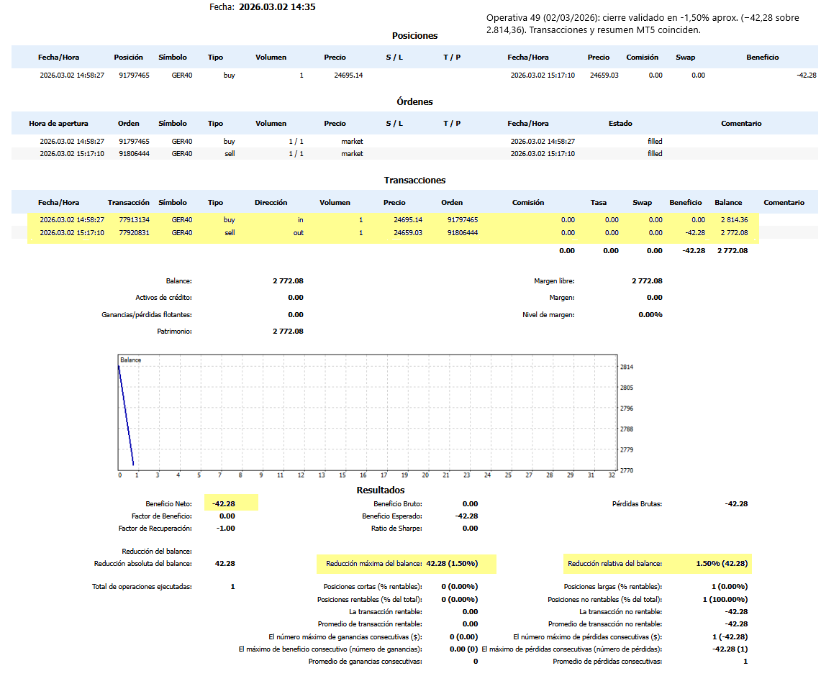Click the Pérdidas Brutas label
This screenshot has height=676, width=821.
click(x=636, y=504)
